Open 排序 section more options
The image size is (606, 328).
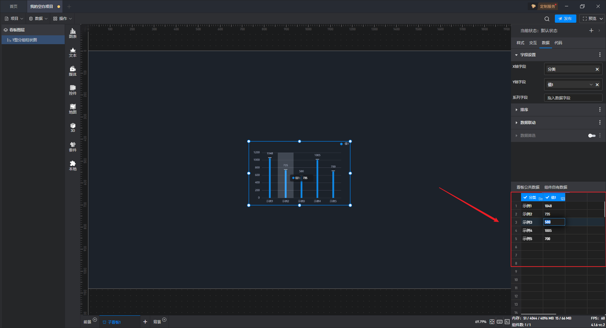point(600,109)
